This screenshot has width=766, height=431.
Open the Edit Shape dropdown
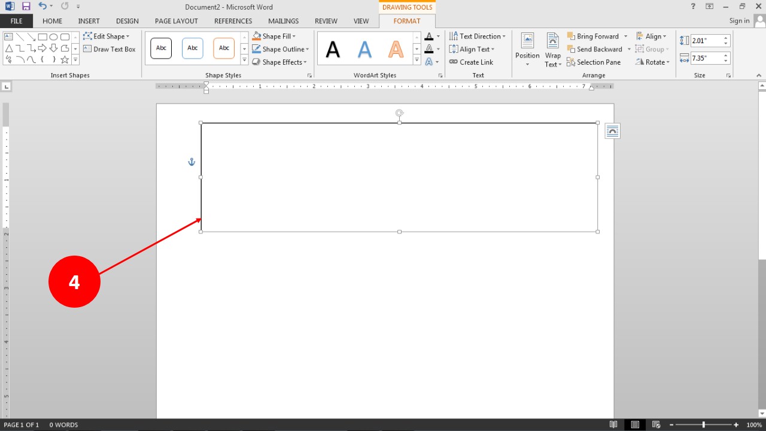click(107, 37)
